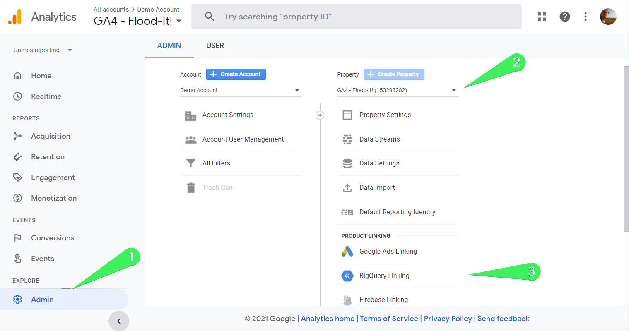The image size is (629, 331).
Task: Click in the property ID search field
Action: coord(356,17)
